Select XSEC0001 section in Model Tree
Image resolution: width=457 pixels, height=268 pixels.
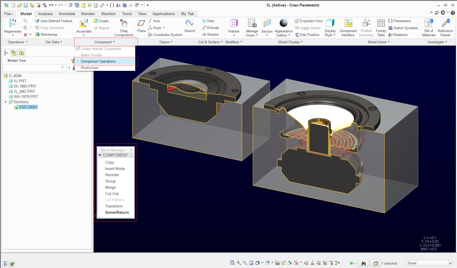(28, 107)
